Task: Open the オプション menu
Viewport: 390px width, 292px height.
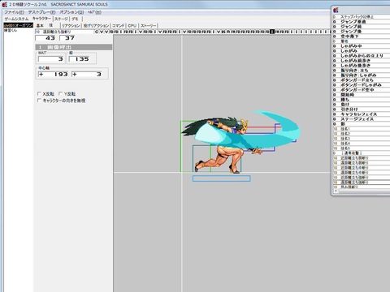Action: [x=71, y=12]
